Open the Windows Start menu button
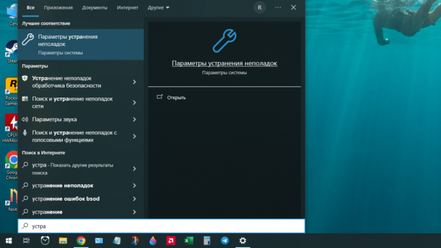The width and height of the screenshot is (441, 248). point(9,241)
